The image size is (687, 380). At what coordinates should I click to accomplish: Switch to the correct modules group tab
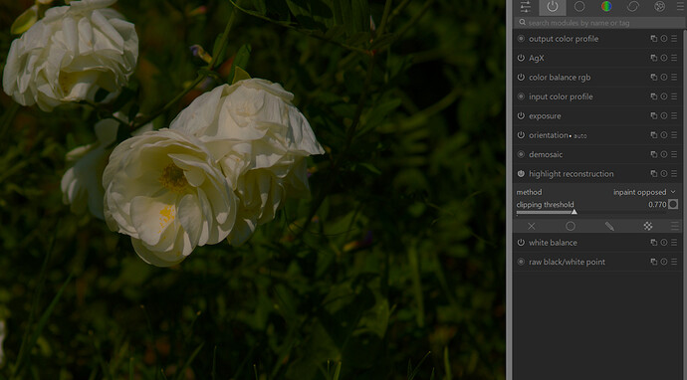(x=633, y=7)
